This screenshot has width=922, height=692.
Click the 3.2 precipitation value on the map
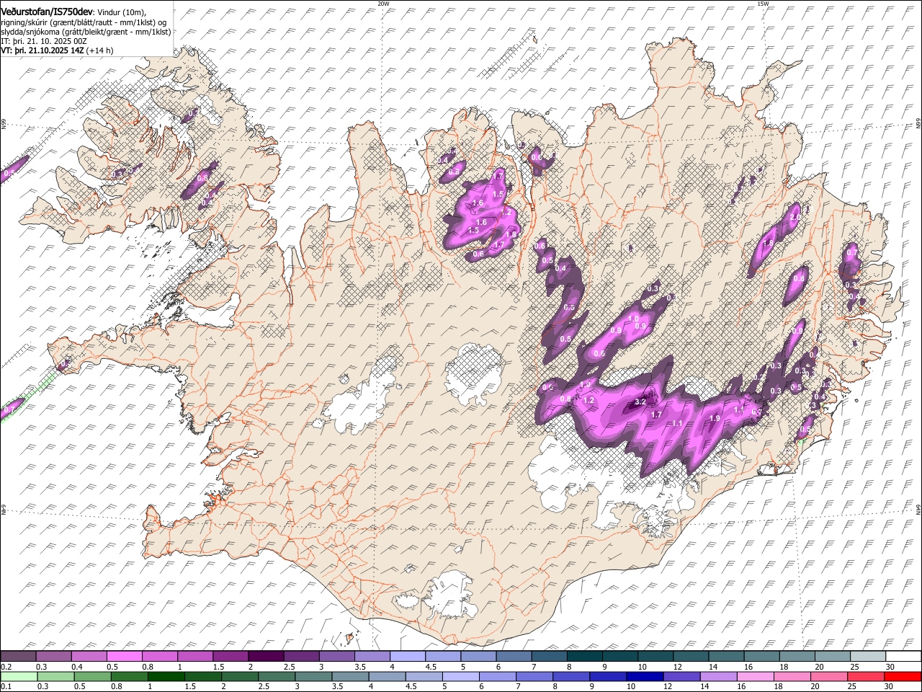tap(640, 402)
